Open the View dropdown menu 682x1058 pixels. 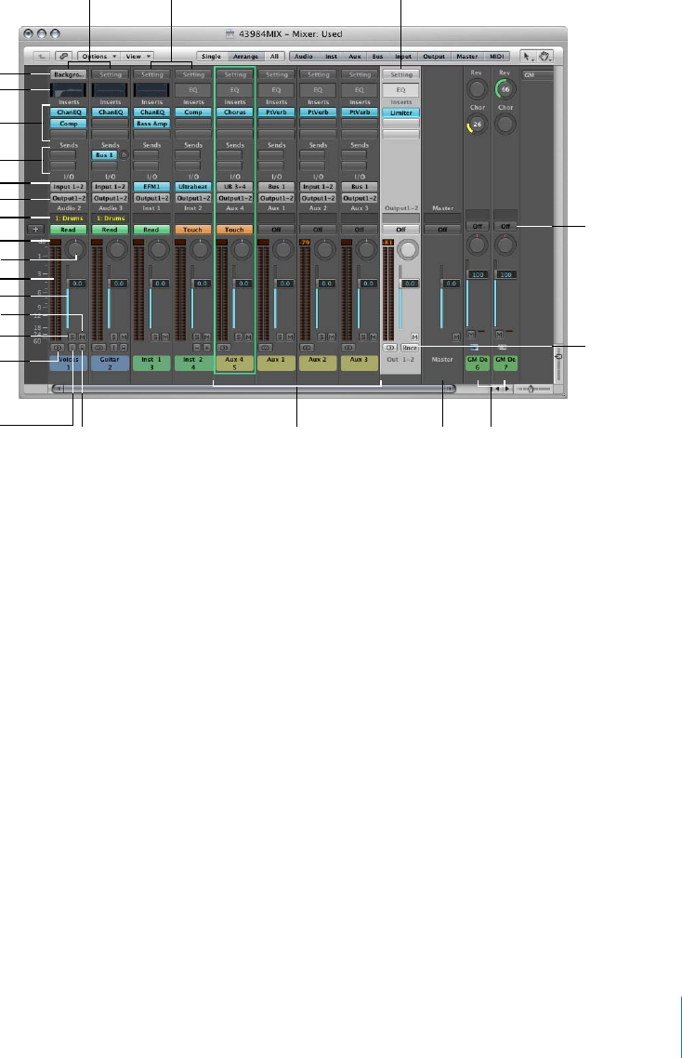click(x=138, y=57)
